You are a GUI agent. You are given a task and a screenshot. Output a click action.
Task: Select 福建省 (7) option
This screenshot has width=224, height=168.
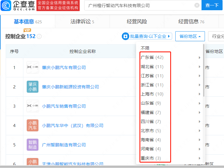click(151, 113)
